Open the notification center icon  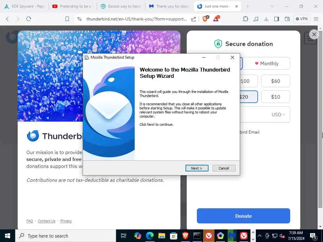313,236
